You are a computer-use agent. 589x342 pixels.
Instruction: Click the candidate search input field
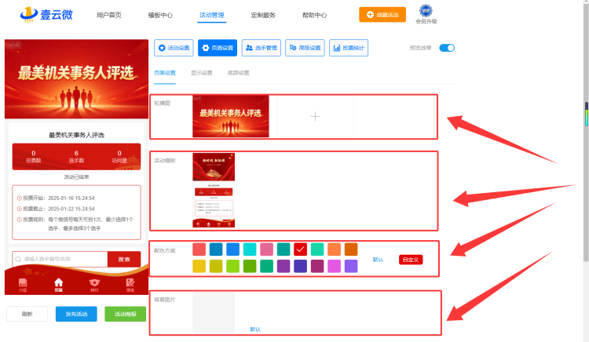(60, 259)
